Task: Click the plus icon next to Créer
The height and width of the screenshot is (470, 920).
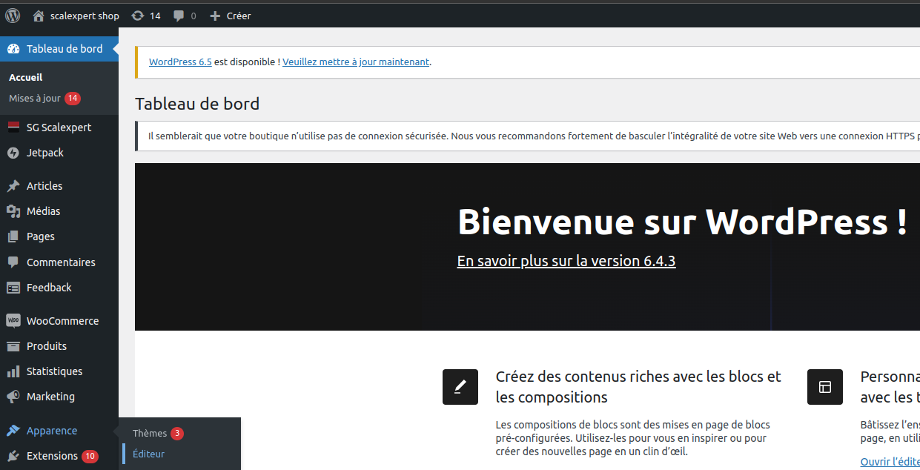Action: click(215, 16)
